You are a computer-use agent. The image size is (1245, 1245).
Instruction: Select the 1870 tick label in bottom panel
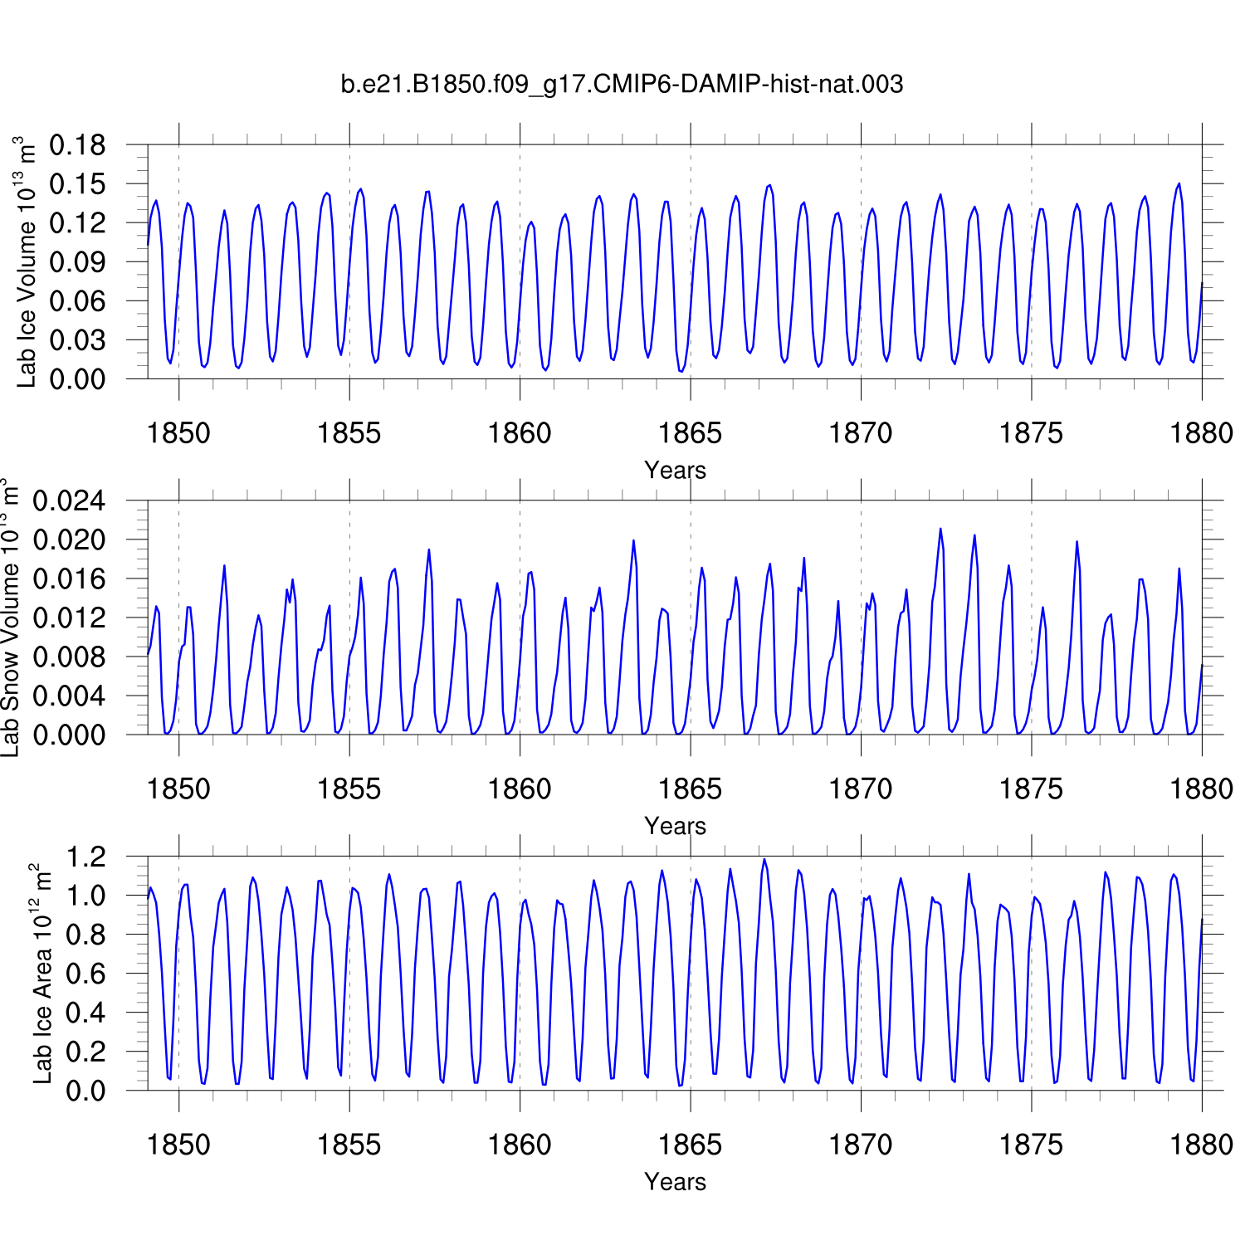point(860,1145)
